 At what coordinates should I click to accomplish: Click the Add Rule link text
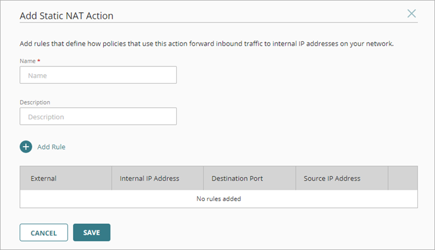51,147
